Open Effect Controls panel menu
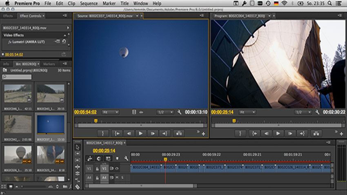This screenshot has height=195, width=347. tap(65, 16)
